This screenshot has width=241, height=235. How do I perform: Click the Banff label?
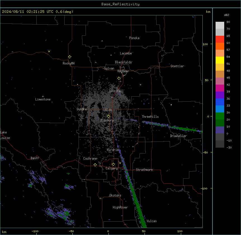[35, 158]
